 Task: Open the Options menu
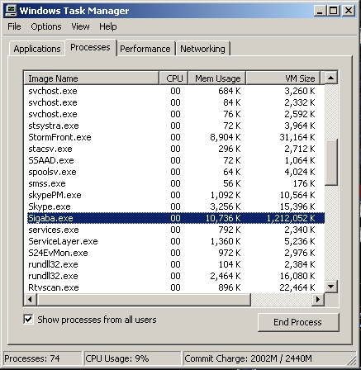click(46, 26)
